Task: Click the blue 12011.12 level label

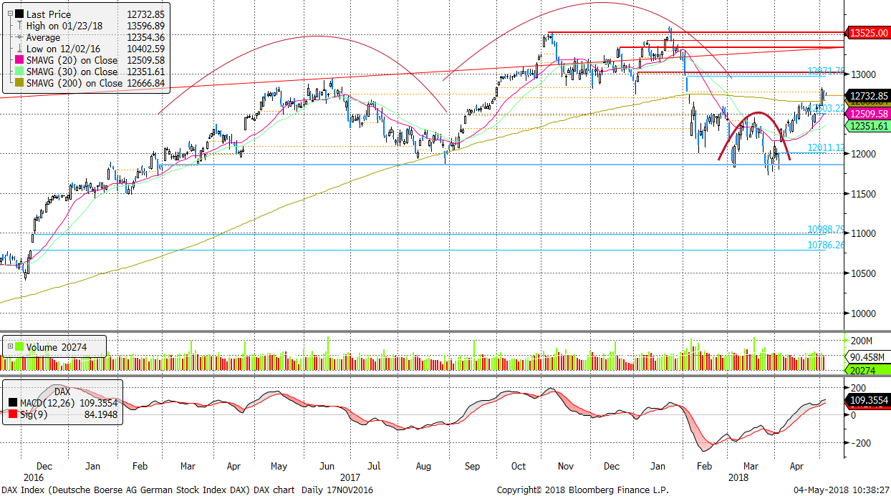Action: (827, 147)
